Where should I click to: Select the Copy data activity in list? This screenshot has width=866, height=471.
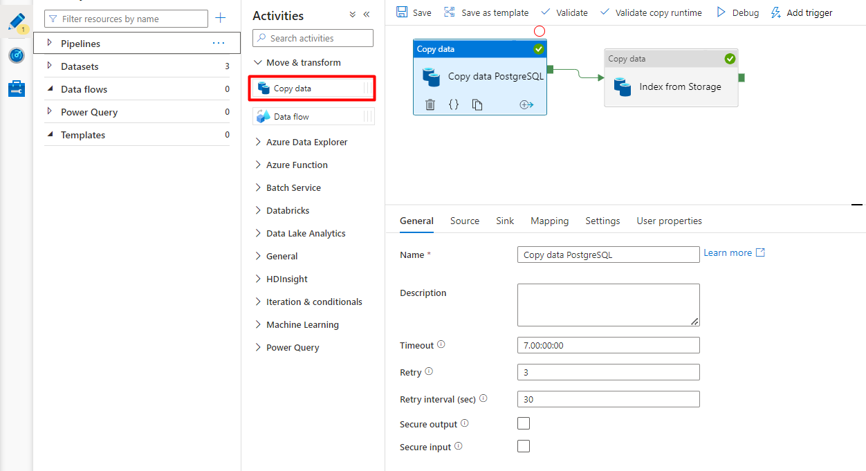[313, 89]
